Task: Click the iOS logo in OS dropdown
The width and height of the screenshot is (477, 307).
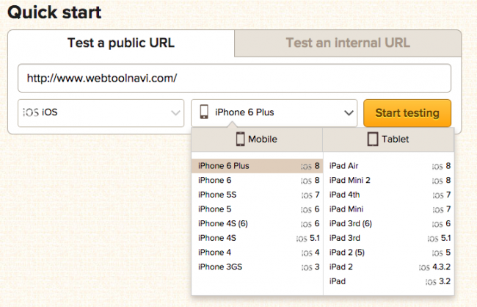Action: (x=31, y=112)
